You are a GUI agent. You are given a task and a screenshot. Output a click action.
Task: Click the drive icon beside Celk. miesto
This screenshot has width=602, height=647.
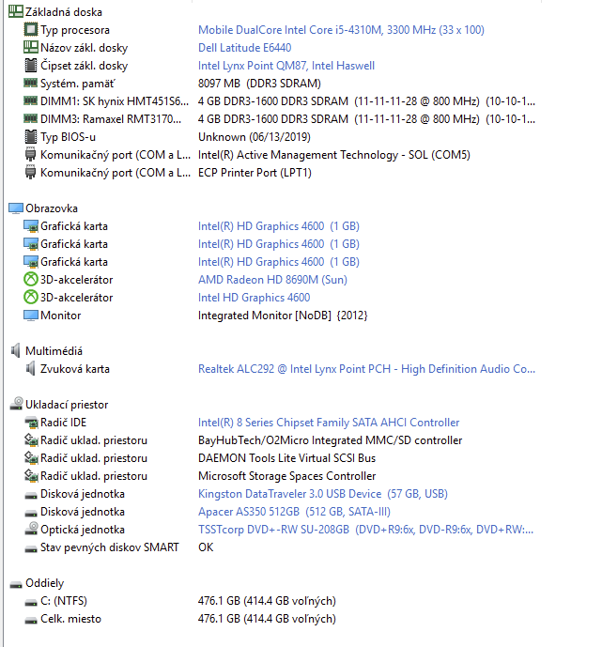click(31, 620)
